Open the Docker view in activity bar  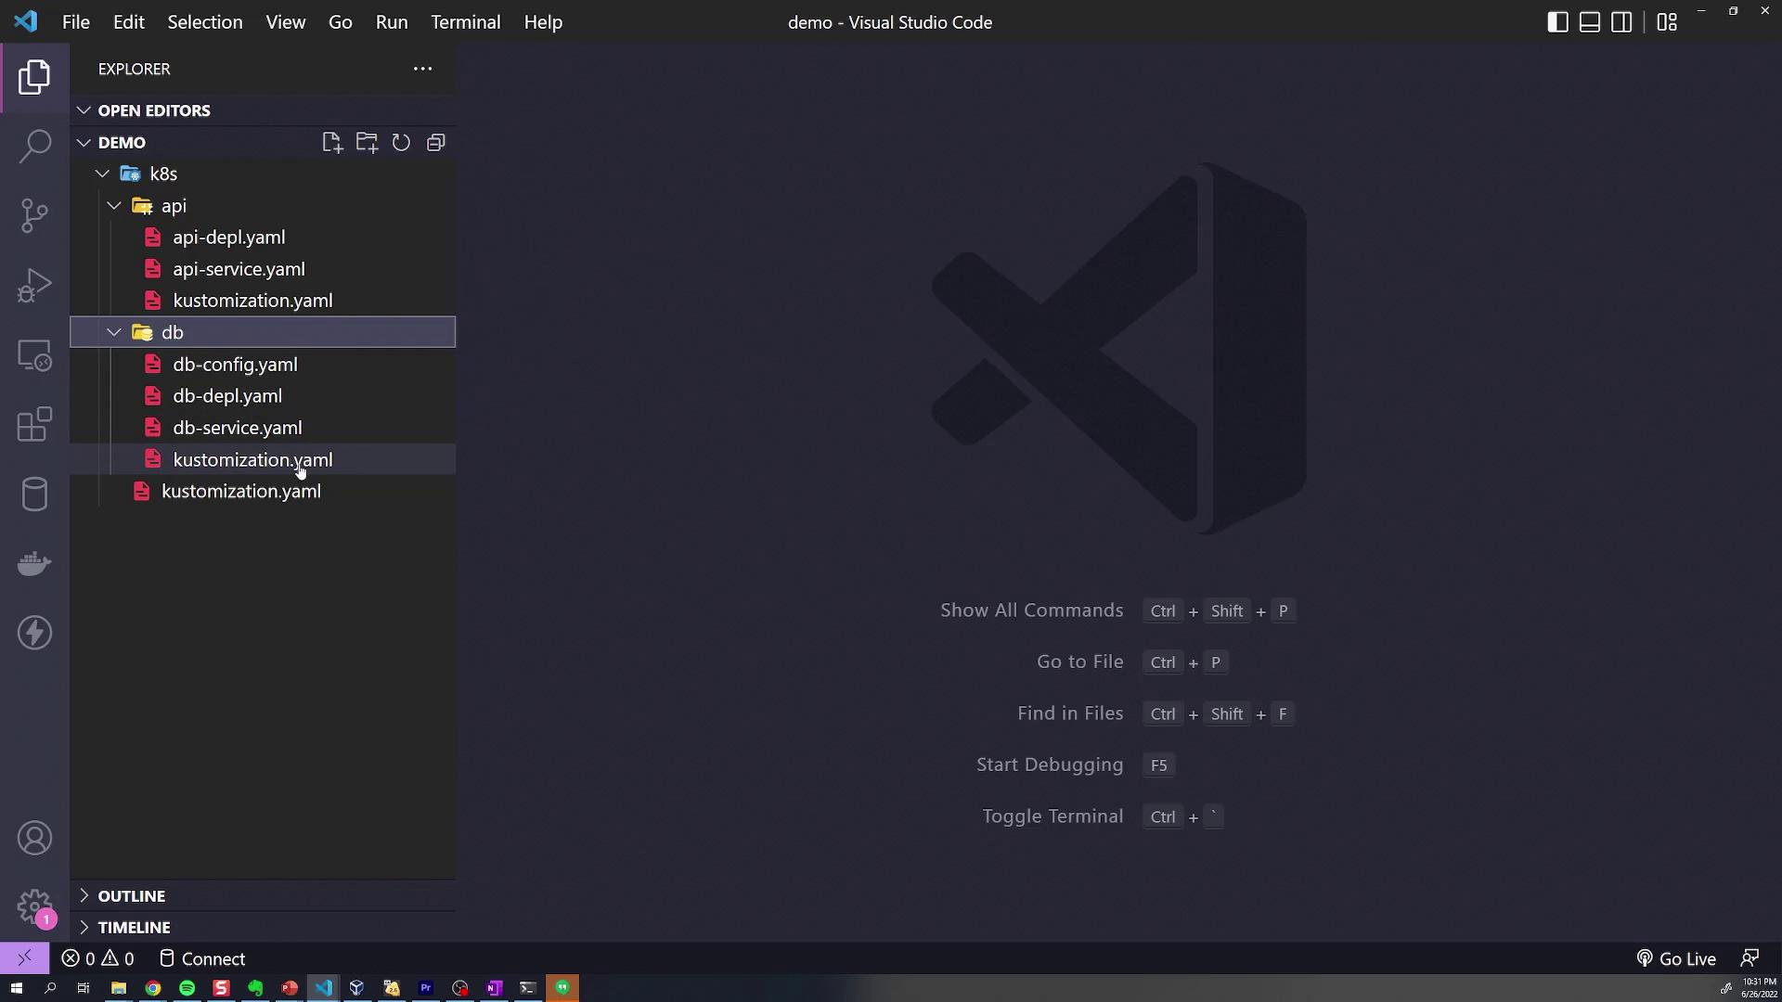point(34,563)
